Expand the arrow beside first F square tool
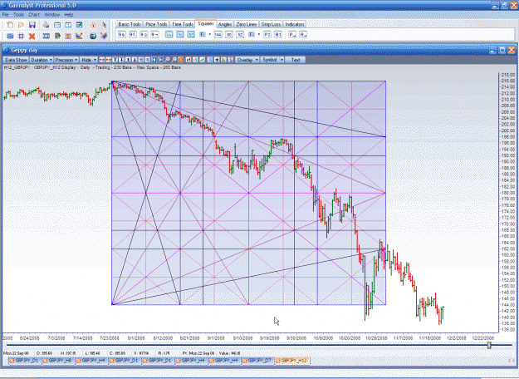The width and height of the screenshot is (519, 379). click(x=209, y=34)
